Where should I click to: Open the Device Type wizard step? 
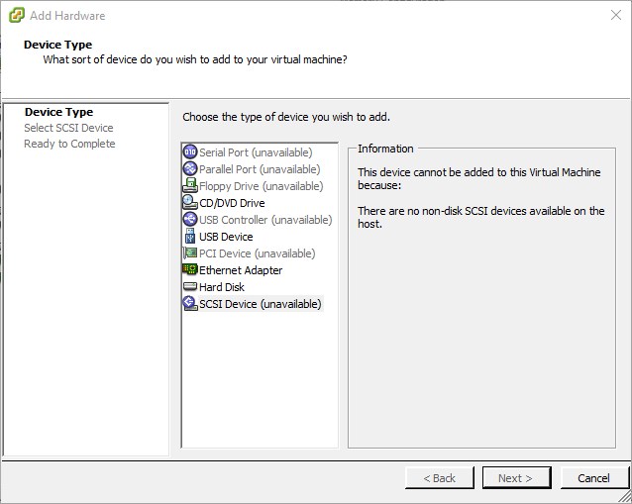(x=58, y=112)
